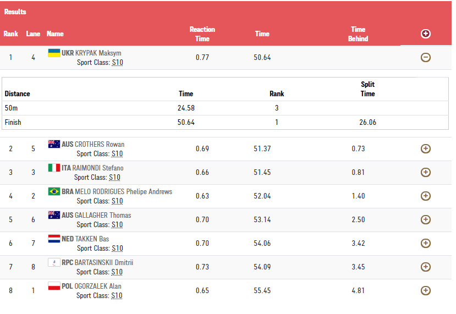Expand MELO RODRIGUES split times
The height and width of the screenshot is (314, 456).
(x=425, y=196)
